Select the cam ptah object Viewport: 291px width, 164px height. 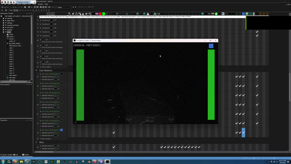coord(12,77)
